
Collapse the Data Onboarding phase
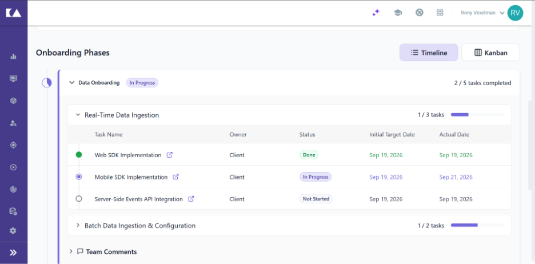coord(71,82)
